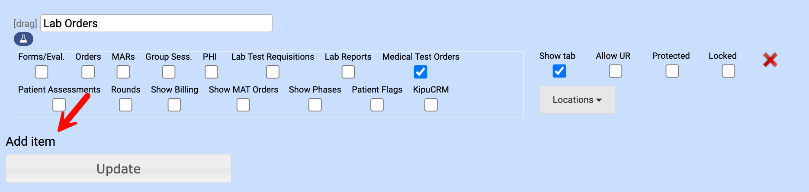Uncheck the Show tab checkbox
Image resolution: width=809 pixels, height=192 pixels.
pyautogui.click(x=559, y=71)
